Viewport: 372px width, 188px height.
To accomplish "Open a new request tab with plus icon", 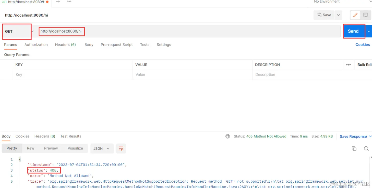I will point(58,2).
